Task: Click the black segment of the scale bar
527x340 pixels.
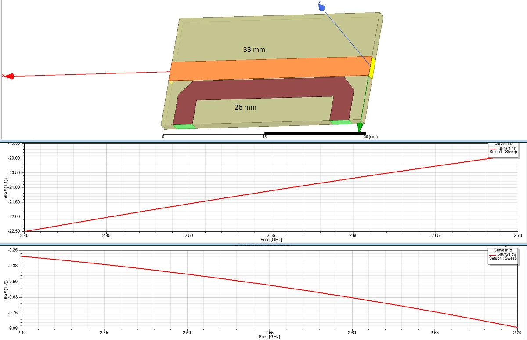Action: tap(315, 133)
